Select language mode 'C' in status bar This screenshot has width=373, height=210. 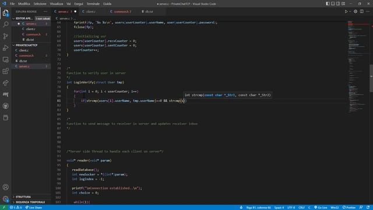(x=309, y=208)
